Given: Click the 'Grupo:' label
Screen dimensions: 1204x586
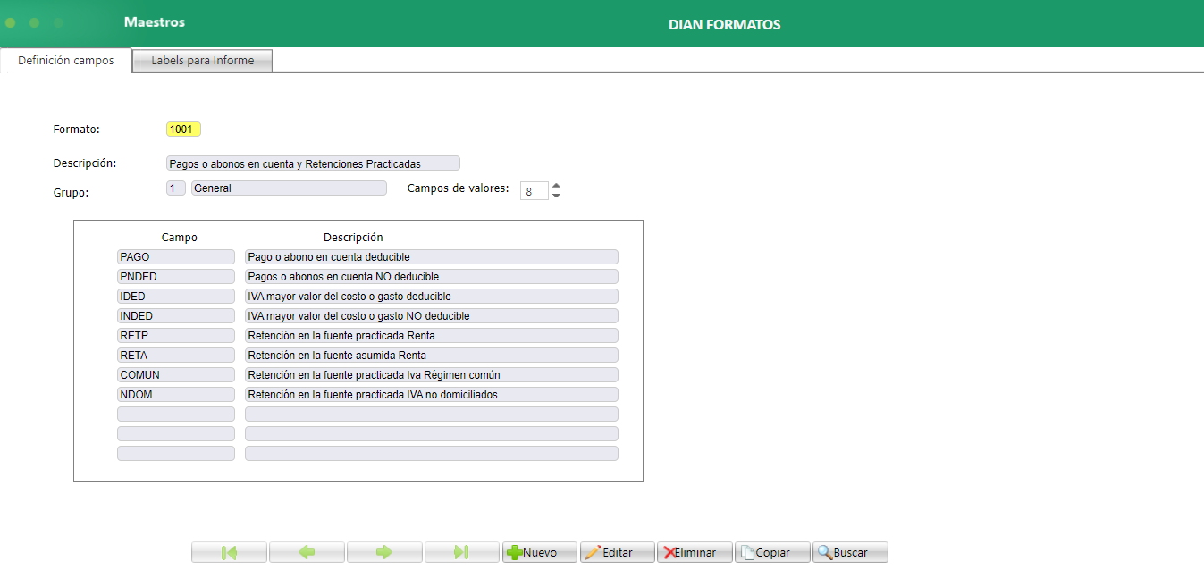Looking at the screenshot, I should 72,193.
